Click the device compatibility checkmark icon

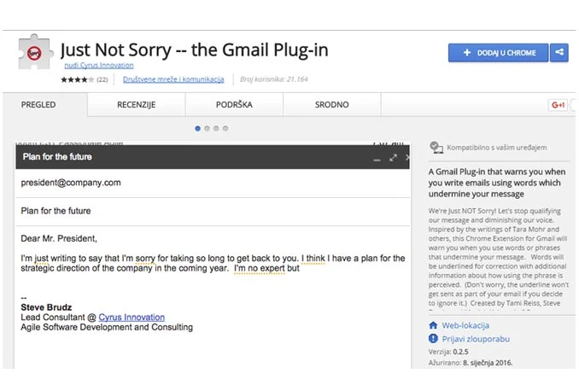click(436, 148)
